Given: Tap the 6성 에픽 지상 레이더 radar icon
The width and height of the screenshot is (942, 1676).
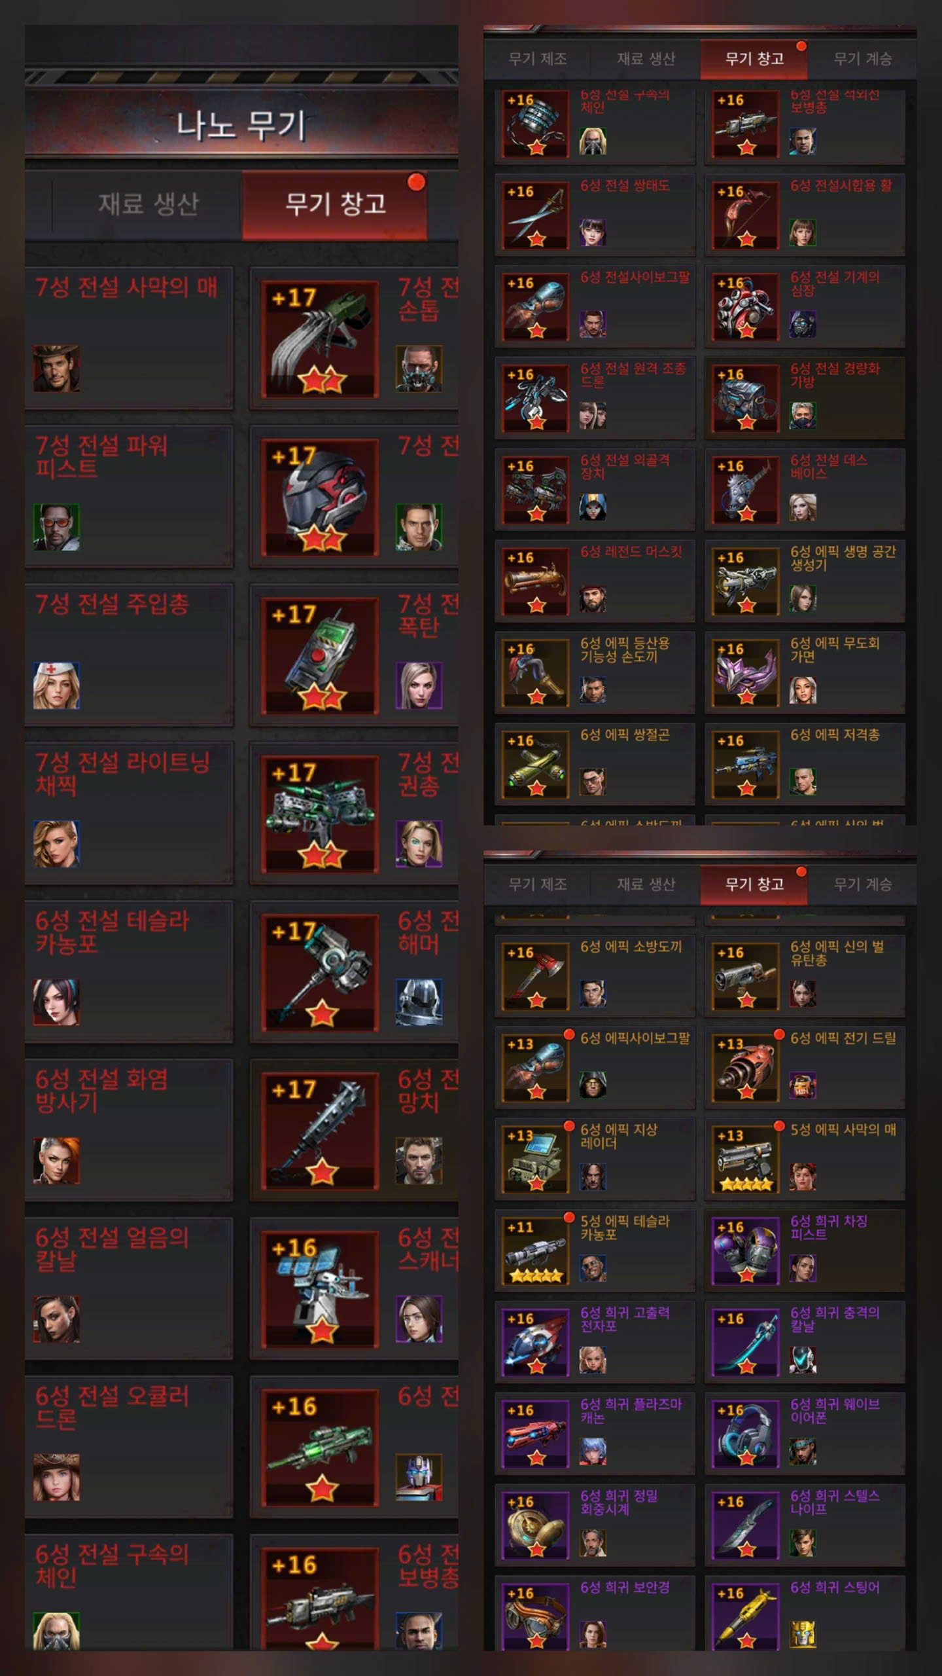Looking at the screenshot, I should pos(535,1160).
